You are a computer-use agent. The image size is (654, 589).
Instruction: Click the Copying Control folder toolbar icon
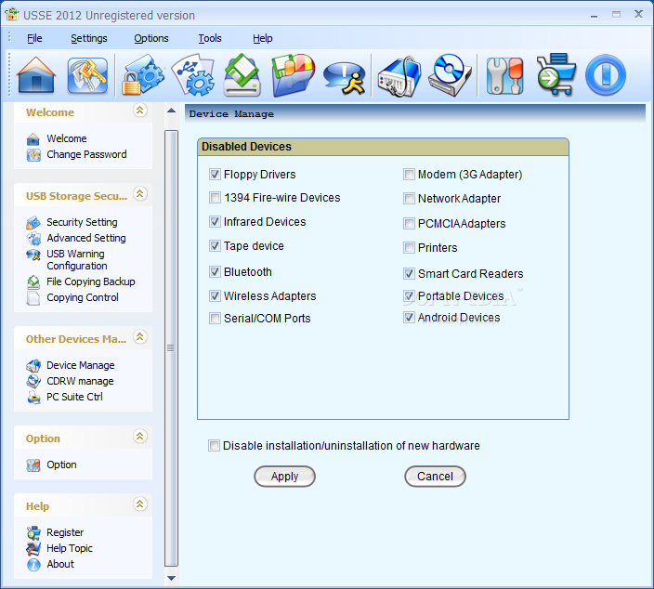click(x=293, y=75)
